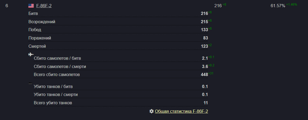
Task: Click the Смертей stat row label
Action: point(37,46)
